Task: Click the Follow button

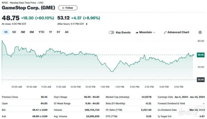Action: pyautogui.click(x=68, y=8)
